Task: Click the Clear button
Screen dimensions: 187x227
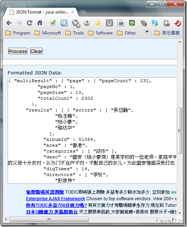Action: click(x=36, y=51)
